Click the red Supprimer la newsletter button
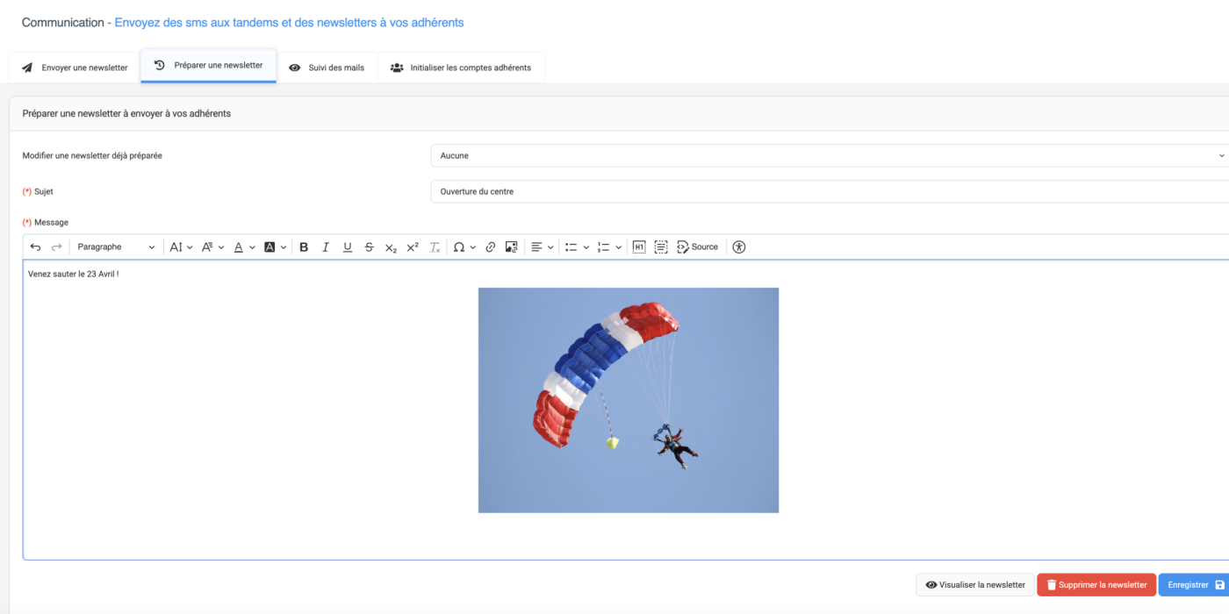This screenshot has height=614, width=1229. pyautogui.click(x=1096, y=585)
